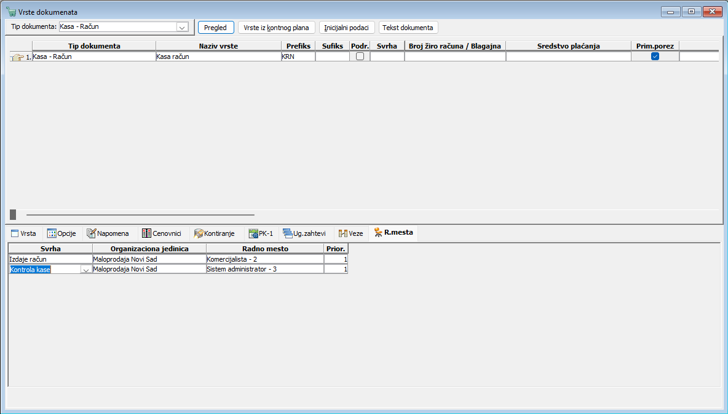Click the Cenovnici price list icon
Image resolution: width=728 pixels, height=414 pixels.
pyautogui.click(x=147, y=233)
